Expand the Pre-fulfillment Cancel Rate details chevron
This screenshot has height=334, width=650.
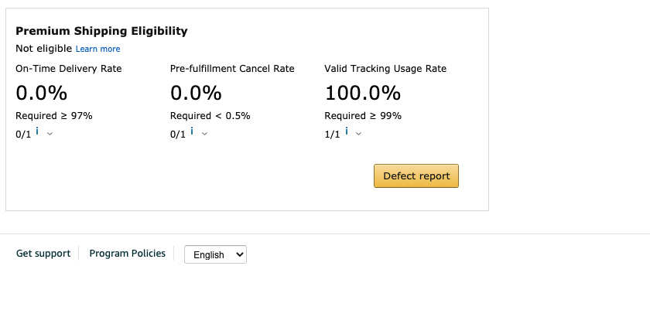tap(205, 134)
